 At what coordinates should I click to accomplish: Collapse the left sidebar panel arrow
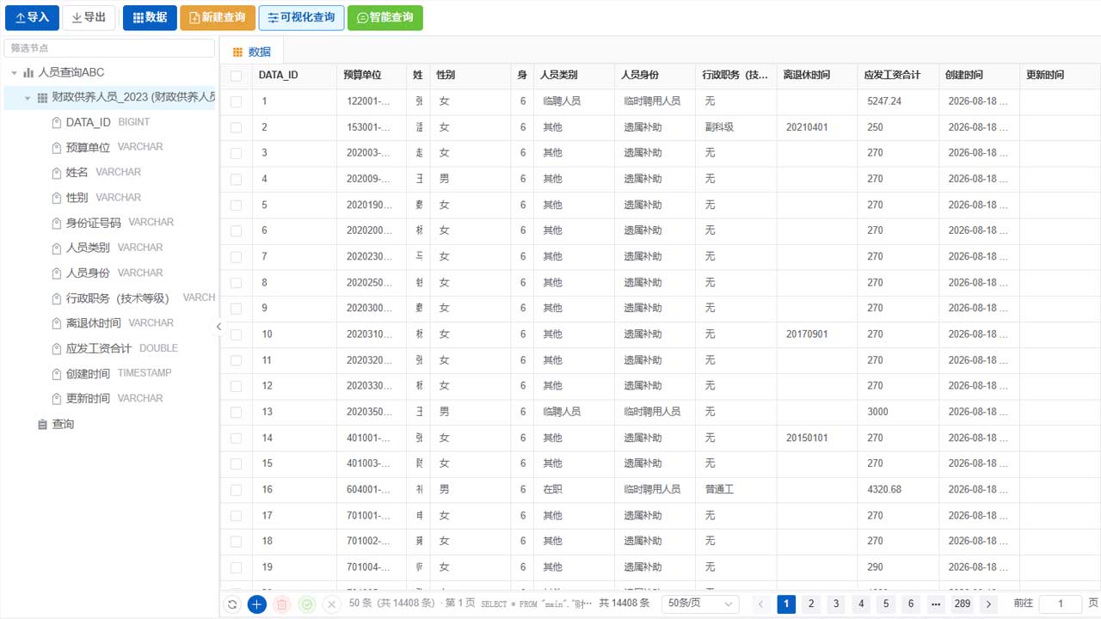[218, 327]
